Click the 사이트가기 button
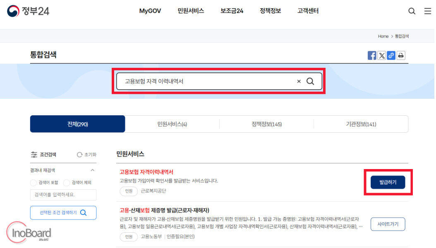This screenshot has height=248, width=436. click(388, 224)
